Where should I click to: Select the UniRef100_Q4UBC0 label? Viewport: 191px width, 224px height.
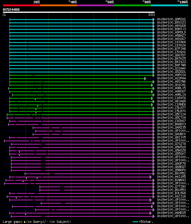coord(171,134)
